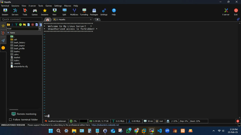Open the Games toolbar icon
Viewport: 241px width, 135px height.
point(35,12)
